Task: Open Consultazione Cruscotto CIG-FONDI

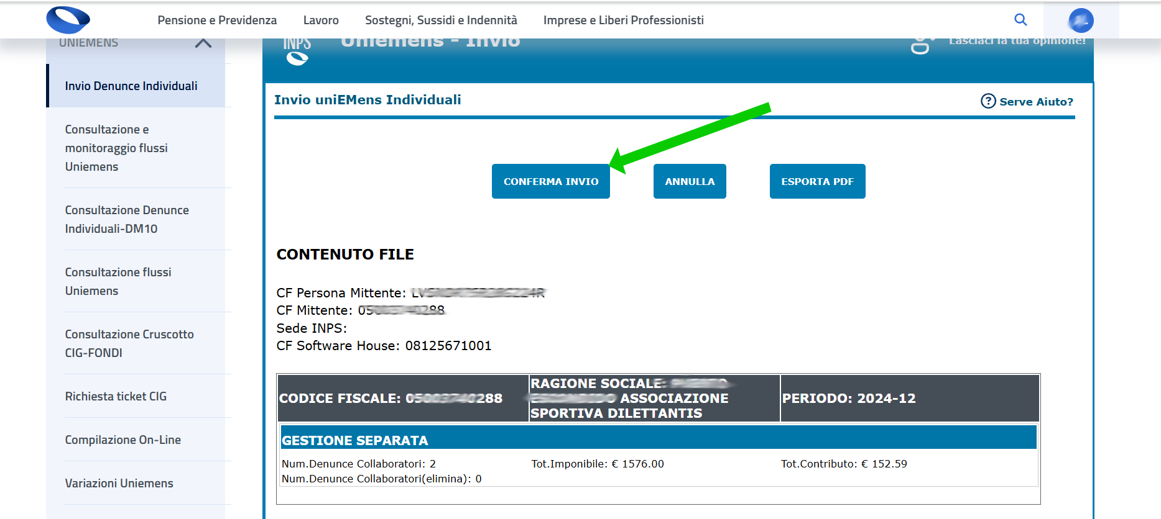Action: (129, 343)
